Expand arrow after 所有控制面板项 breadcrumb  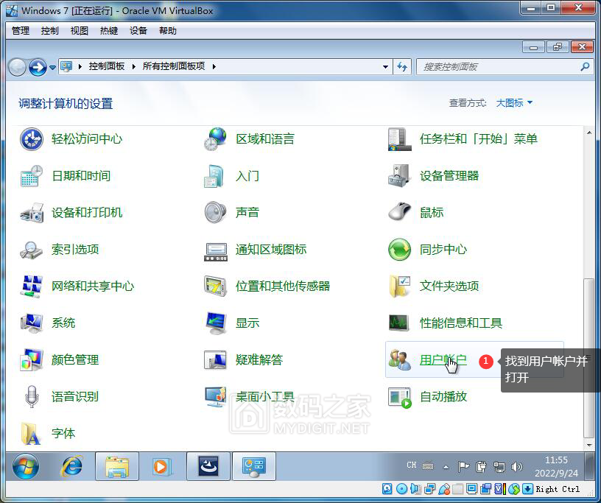214,66
